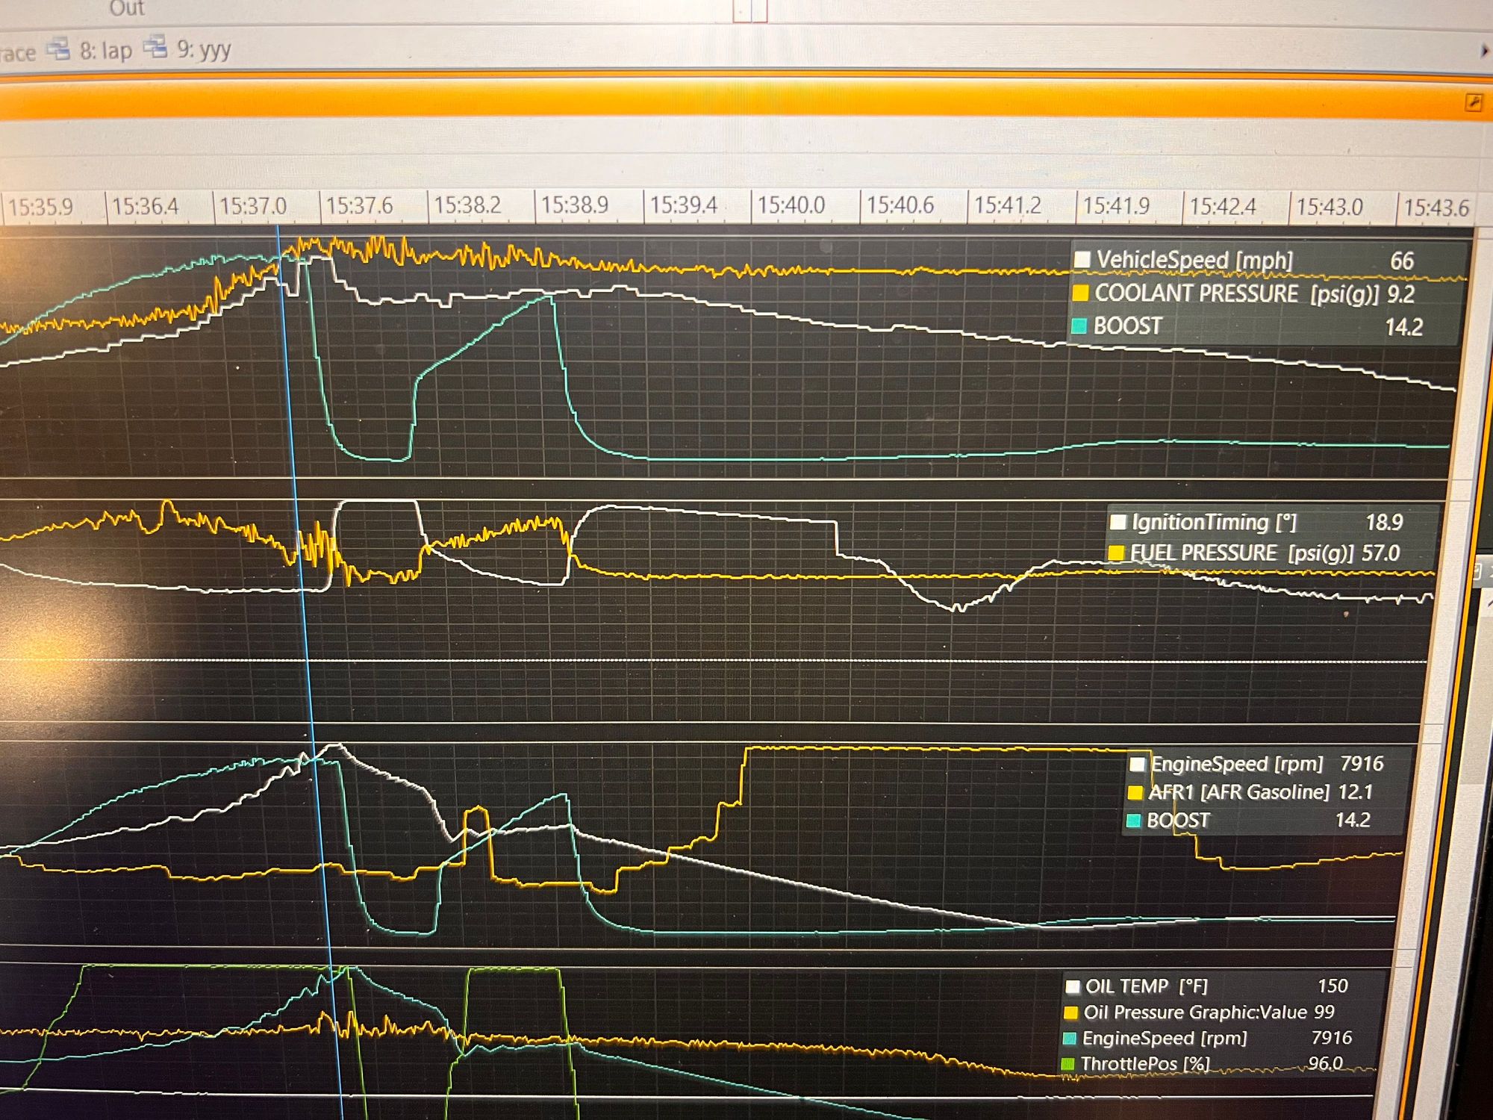Viewport: 1493px width, 1120px height.
Task: Click the VehicleSpeed white legend swatch
Action: click(x=1082, y=260)
